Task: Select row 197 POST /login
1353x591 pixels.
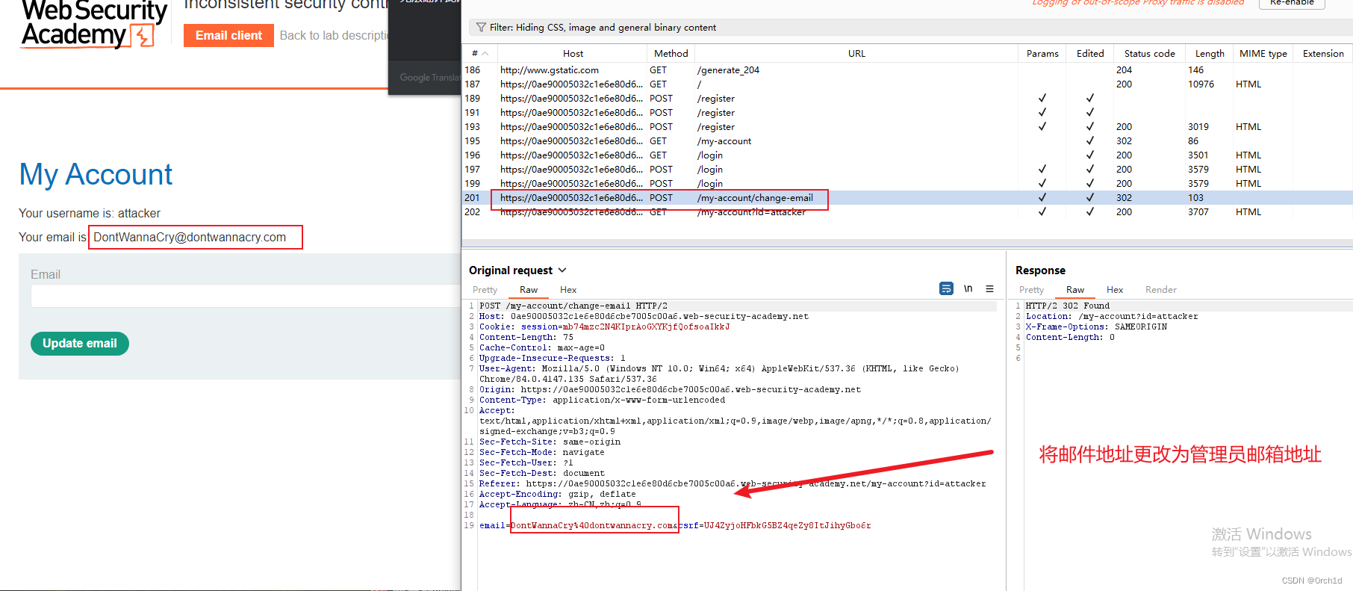Action: click(907, 170)
